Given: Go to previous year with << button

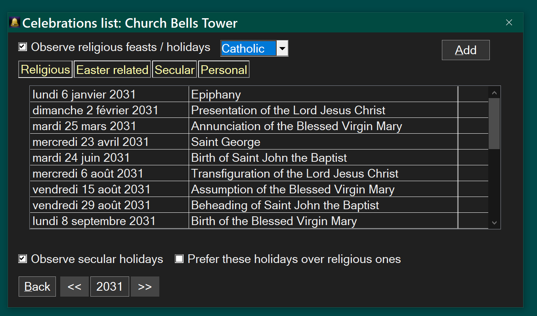Looking at the screenshot, I should [x=74, y=286].
